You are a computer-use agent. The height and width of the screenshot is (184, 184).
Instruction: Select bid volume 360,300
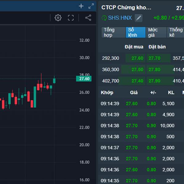pyautogui.click(x=110, y=70)
